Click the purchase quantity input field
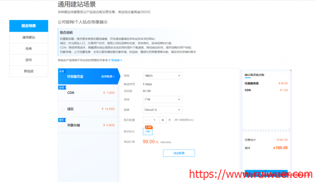 154,120
